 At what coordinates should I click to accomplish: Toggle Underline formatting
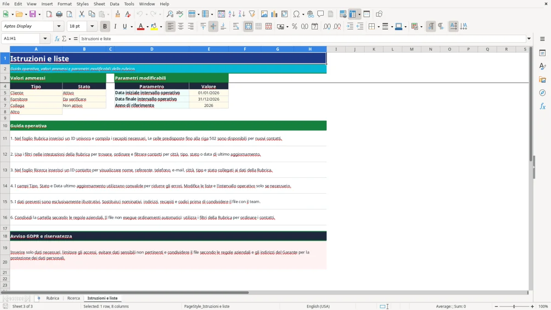pyautogui.click(x=124, y=27)
